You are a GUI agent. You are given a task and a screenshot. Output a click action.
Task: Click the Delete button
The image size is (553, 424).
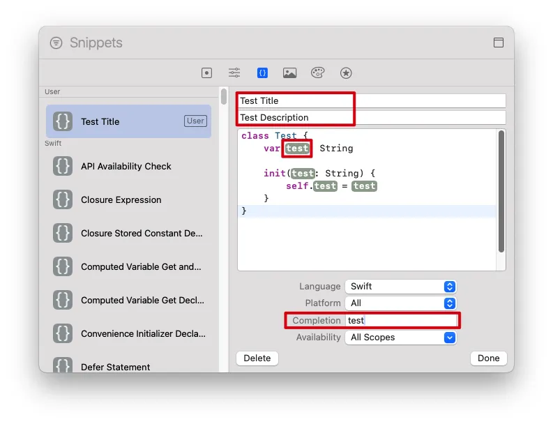click(257, 358)
